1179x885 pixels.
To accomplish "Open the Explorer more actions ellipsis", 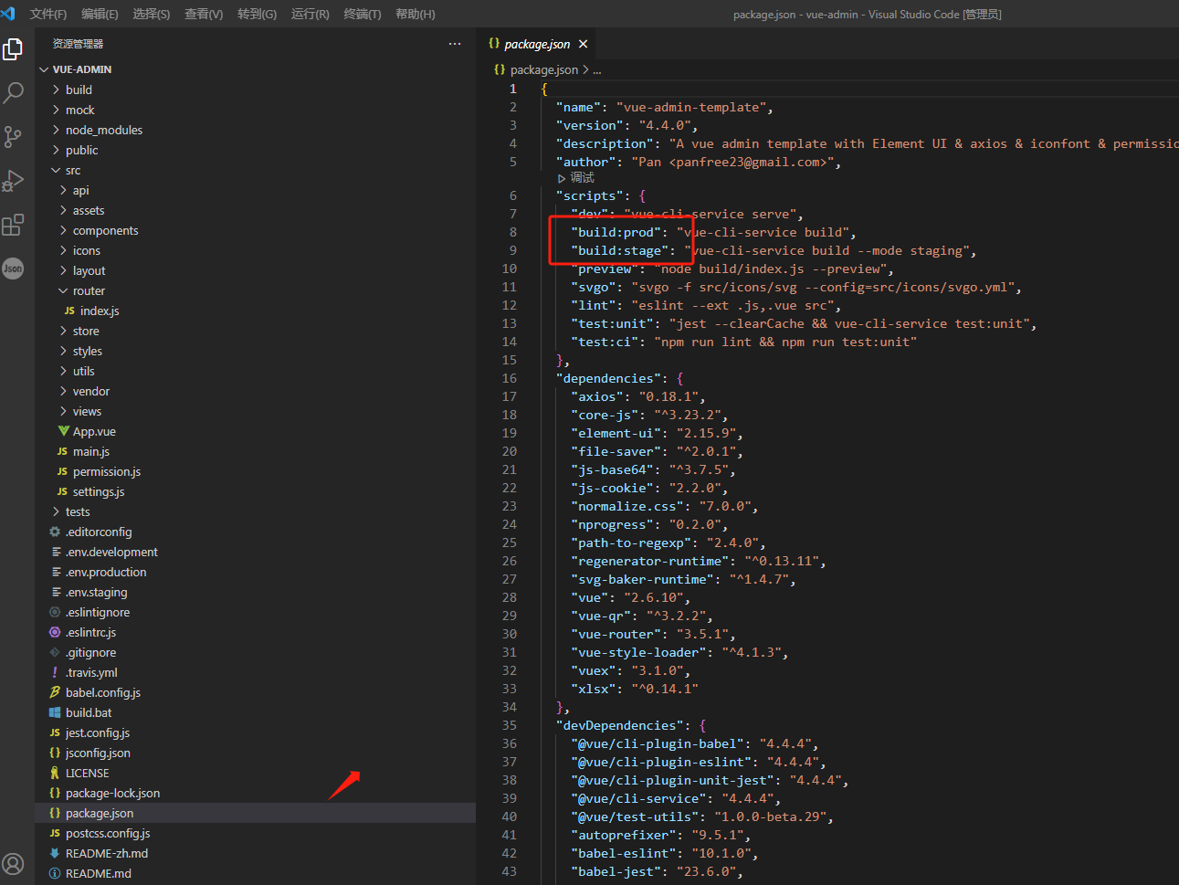I will click(455, 44).
